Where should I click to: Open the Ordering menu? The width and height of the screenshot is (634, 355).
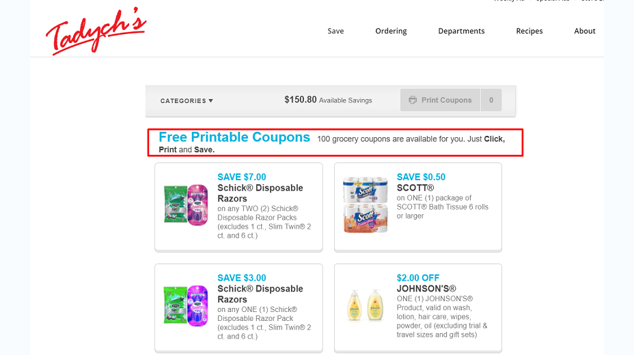[x=391, y=31]
